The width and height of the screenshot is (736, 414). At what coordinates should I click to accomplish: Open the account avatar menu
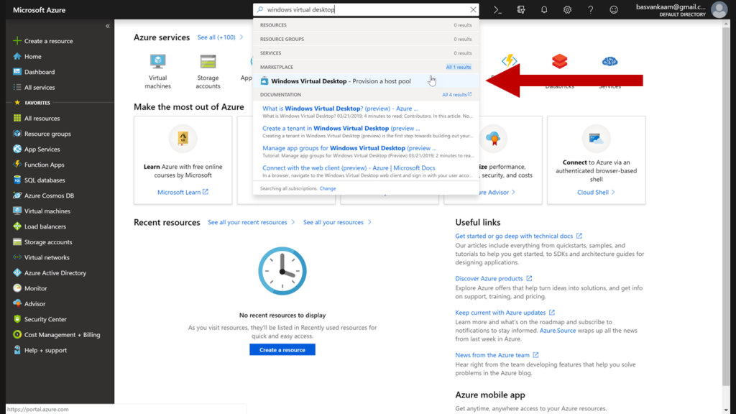coord(719,9)
